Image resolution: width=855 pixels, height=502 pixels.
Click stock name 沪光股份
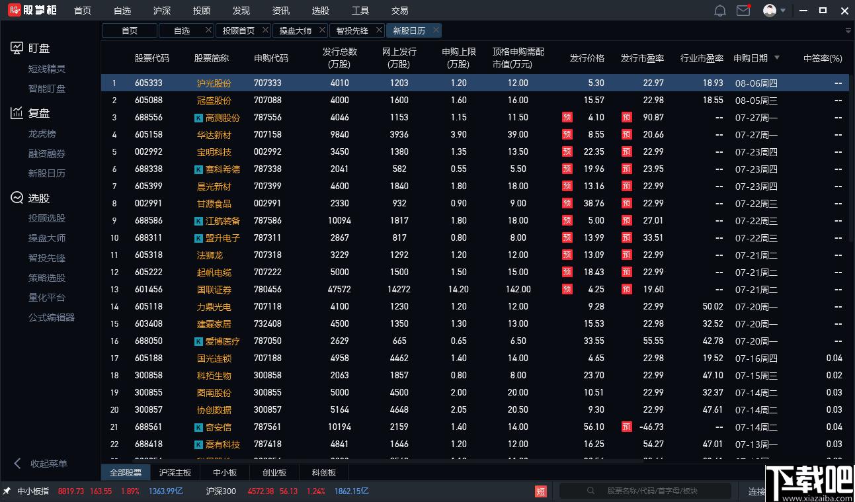point(214,83)
